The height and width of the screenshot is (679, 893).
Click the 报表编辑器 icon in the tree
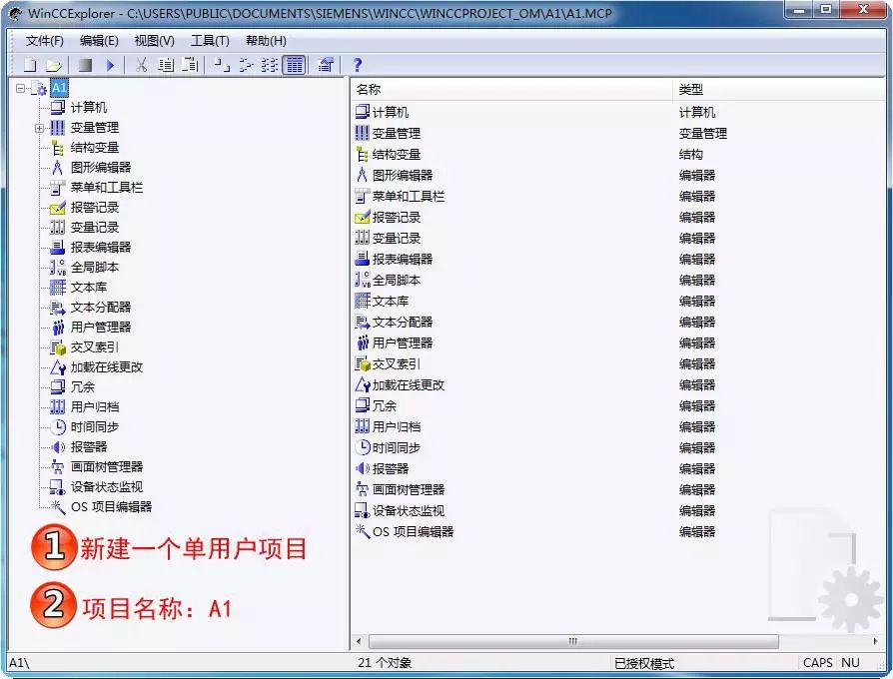pyautogui.click(x=58, y=248)
